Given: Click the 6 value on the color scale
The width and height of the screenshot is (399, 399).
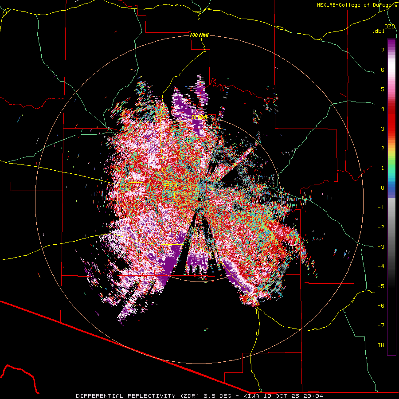Looking at the screenshot, I should [383, 70].
